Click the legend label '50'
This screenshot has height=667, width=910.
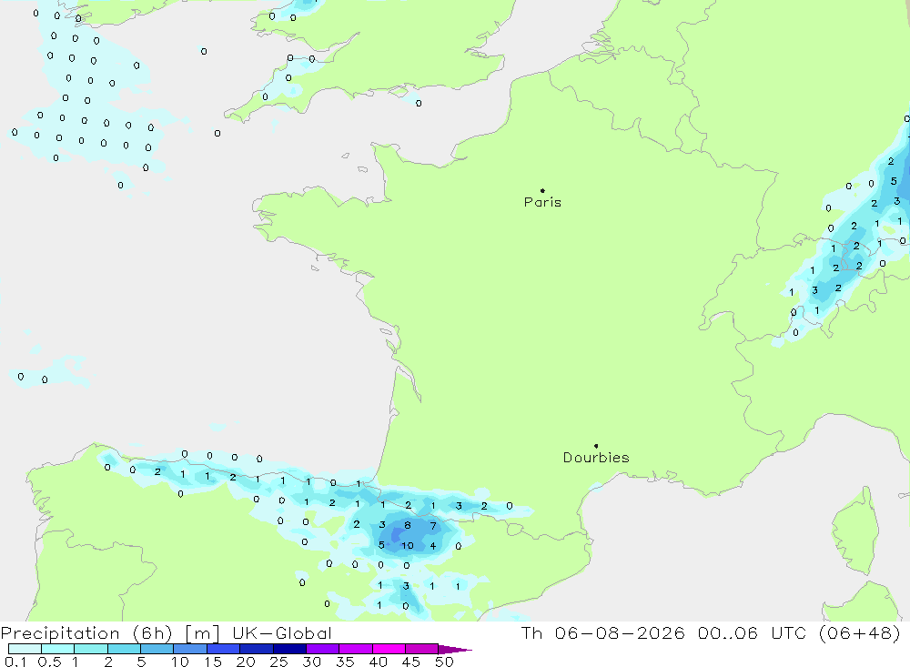[444, 662]
